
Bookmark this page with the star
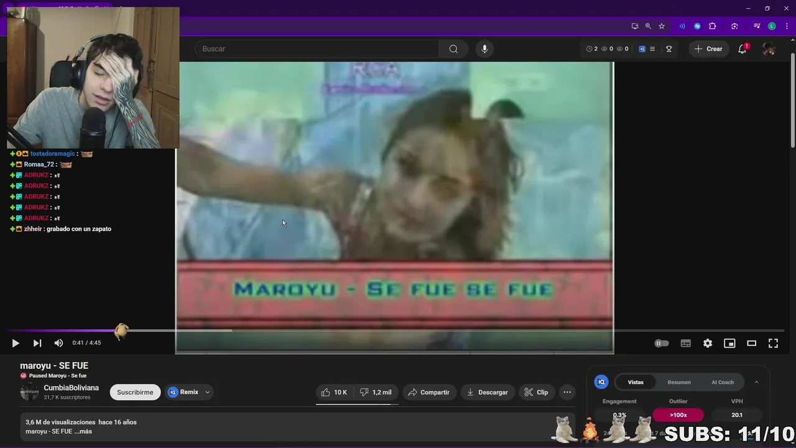(x=662, y=26)
